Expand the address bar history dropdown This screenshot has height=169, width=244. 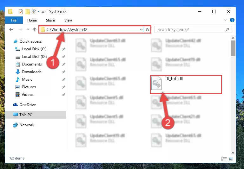pyautogui.click(x=141, y=29)
